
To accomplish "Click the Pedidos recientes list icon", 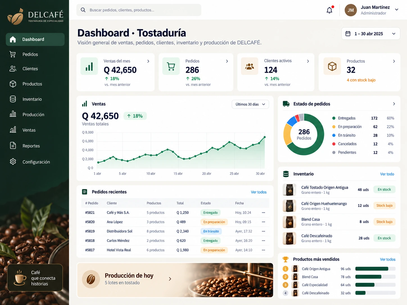I will [85, 192].
